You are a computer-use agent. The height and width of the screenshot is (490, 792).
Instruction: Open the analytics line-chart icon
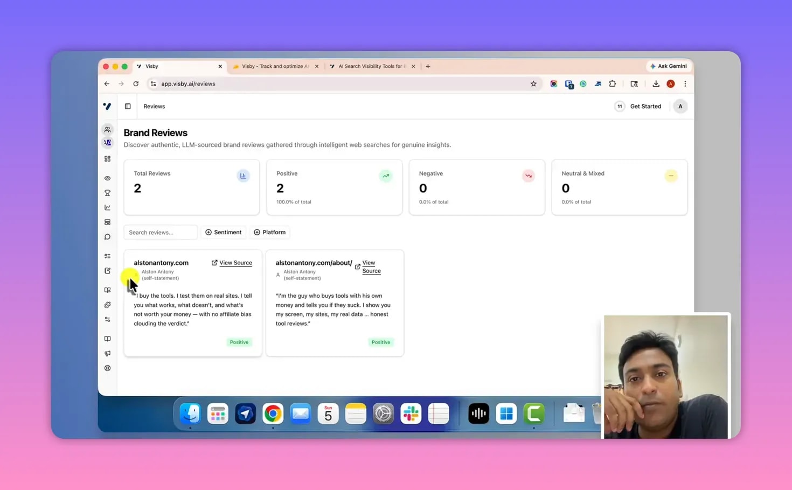coord(107,207)
